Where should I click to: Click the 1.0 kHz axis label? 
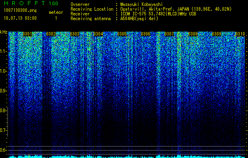3,71
